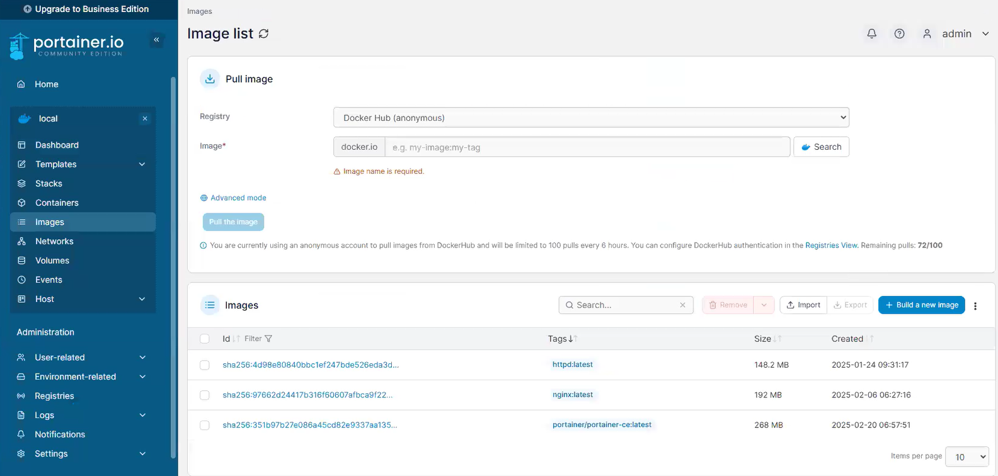
Task: Click the portainer.io logo
Action: [67, 45]
